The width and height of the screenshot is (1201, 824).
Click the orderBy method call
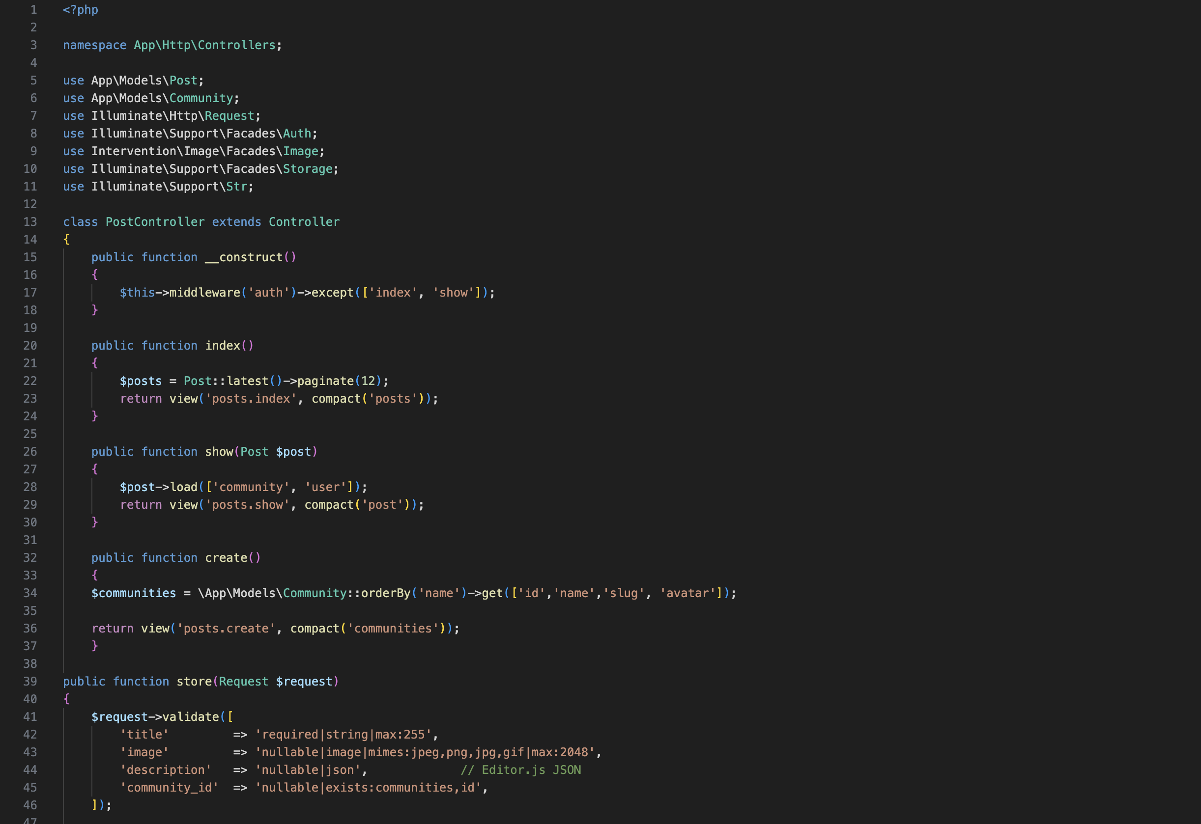point(386,593)
